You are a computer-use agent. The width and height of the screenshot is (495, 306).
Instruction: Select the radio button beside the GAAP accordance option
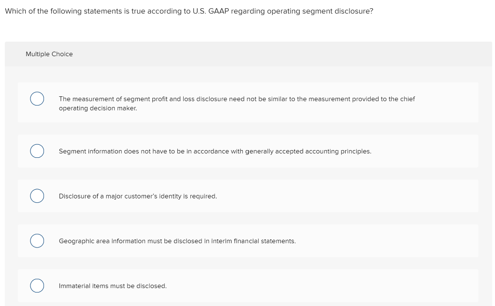tap(37, 151)
